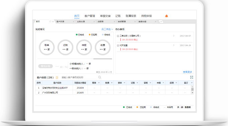The image size is (228, 126).
Task: Click the close-all-tabs X at the tab strip end
Action: coord(161,21)
